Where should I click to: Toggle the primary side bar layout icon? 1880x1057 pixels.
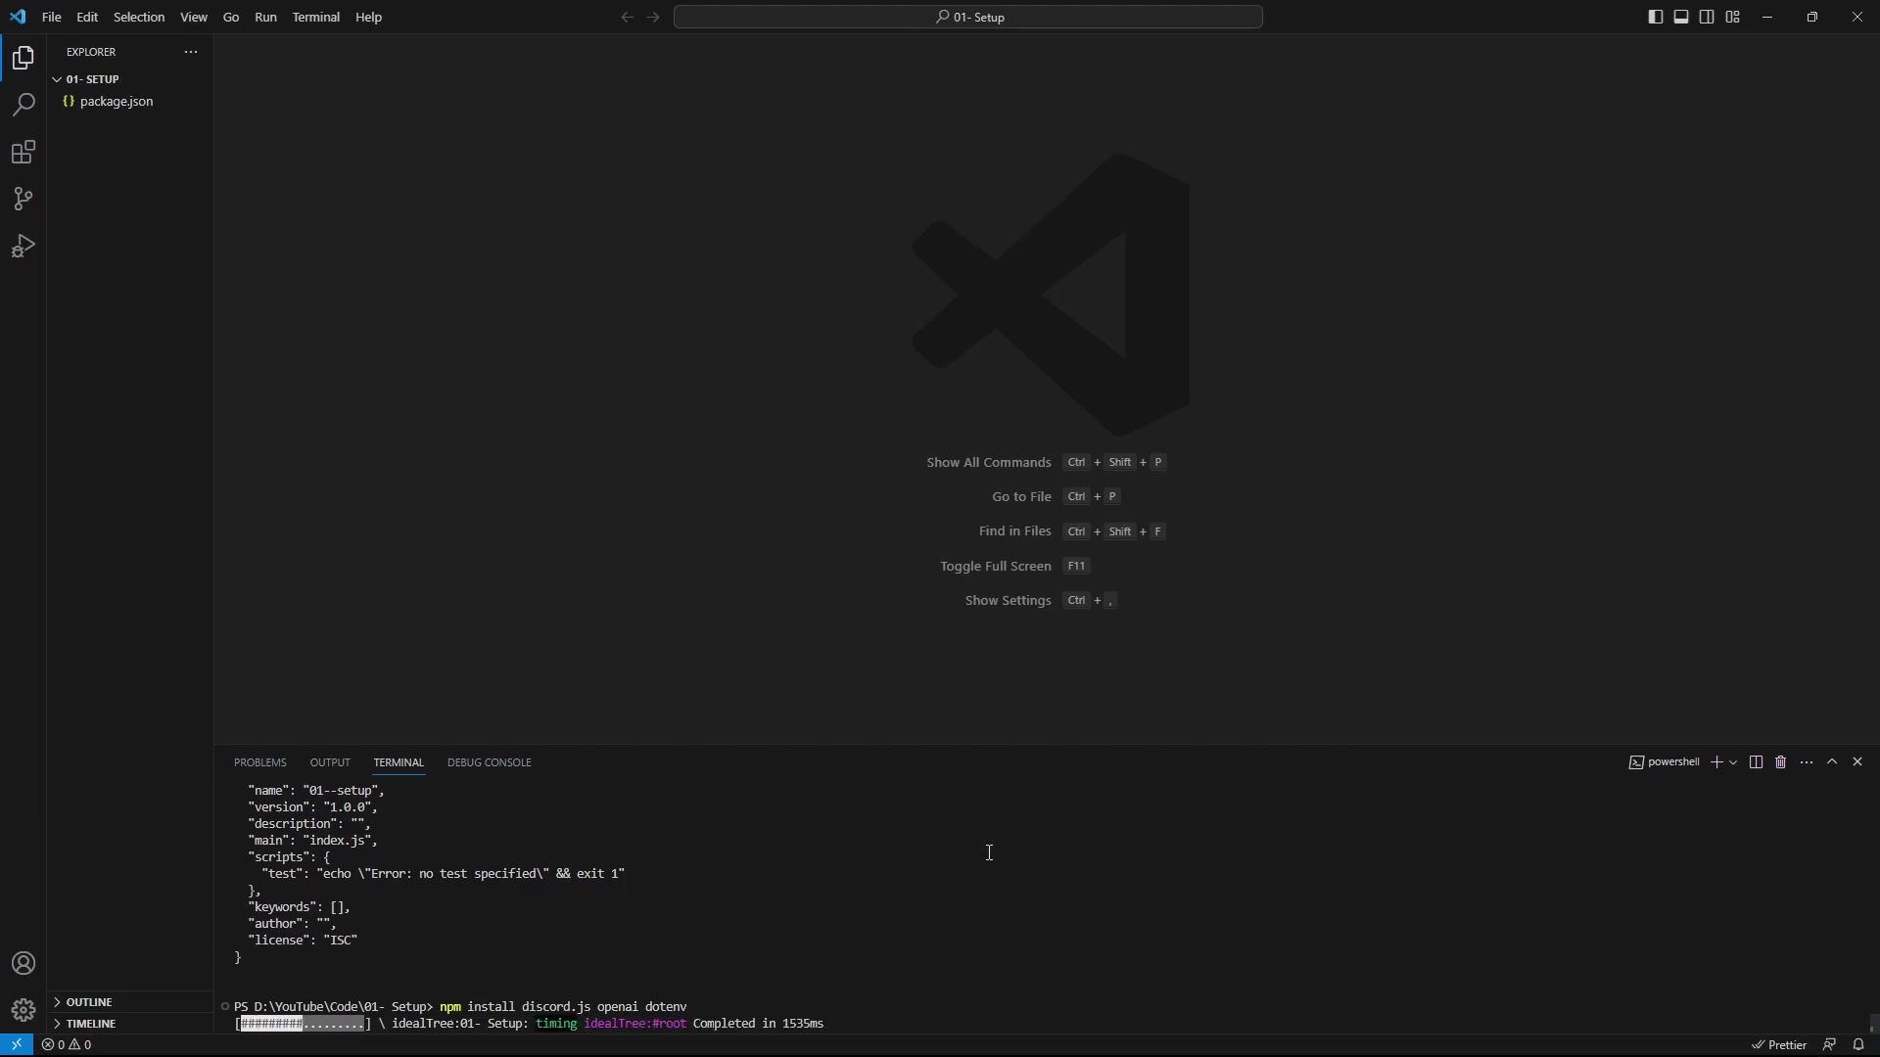(x=1656, y=18)
